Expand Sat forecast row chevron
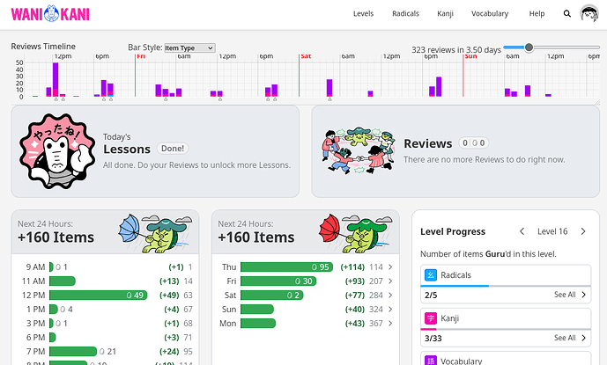The width and height of the screenshot is (607, 365). point(390,295)
